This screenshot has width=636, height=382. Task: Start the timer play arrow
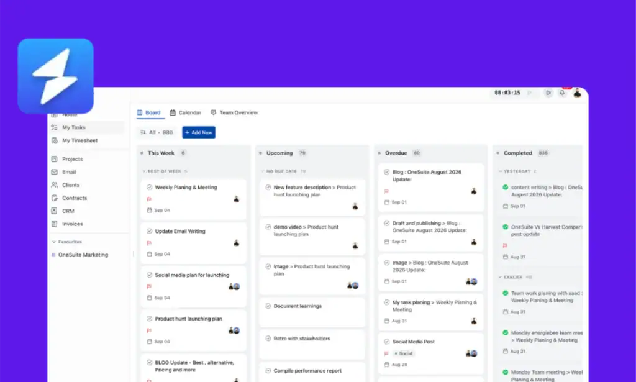point(529,93)
